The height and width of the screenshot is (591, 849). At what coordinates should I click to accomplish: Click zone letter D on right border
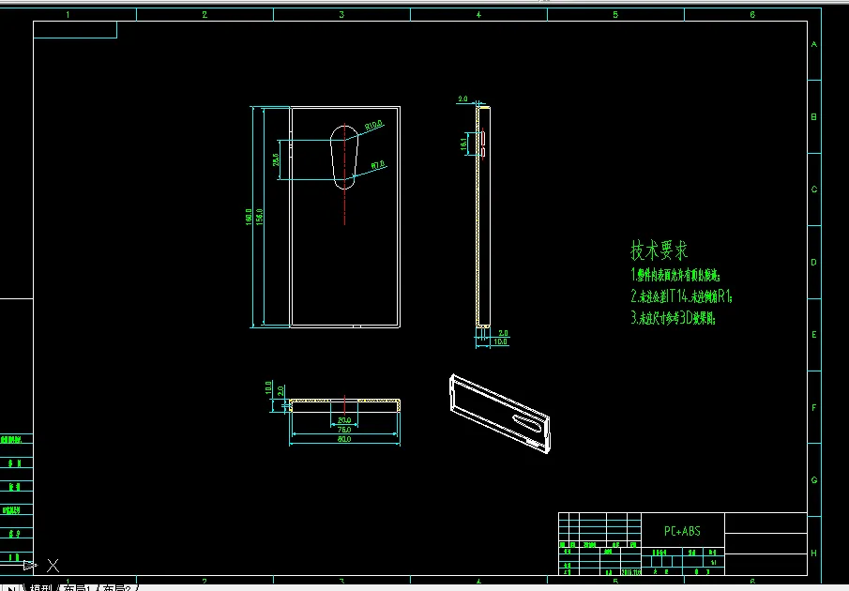pyautogui.click(x=813, y=262)
